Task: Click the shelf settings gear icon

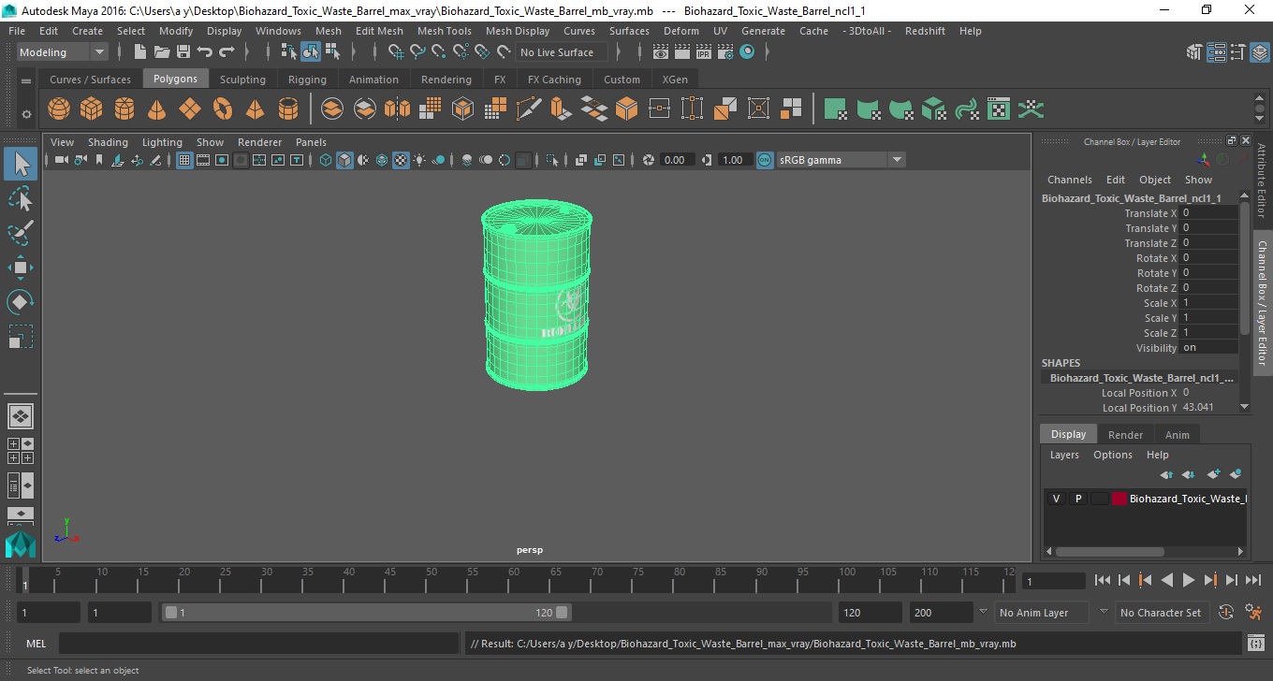Action: click(26, 114)
